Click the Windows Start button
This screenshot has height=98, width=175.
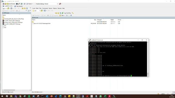[x=2, y=96]
